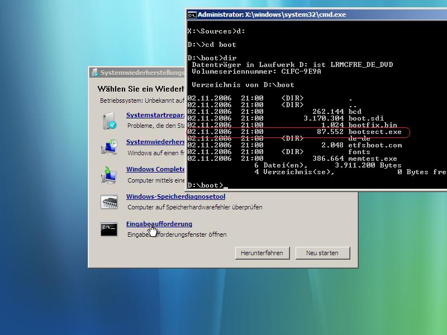Click the fonts directory entry in cmd
This screenshot has width=447, height=335.
279,152
